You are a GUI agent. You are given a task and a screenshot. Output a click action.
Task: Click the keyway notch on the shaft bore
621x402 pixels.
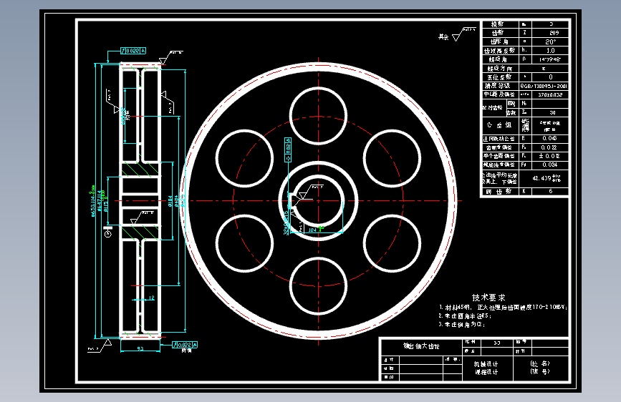tap(293, 200)
